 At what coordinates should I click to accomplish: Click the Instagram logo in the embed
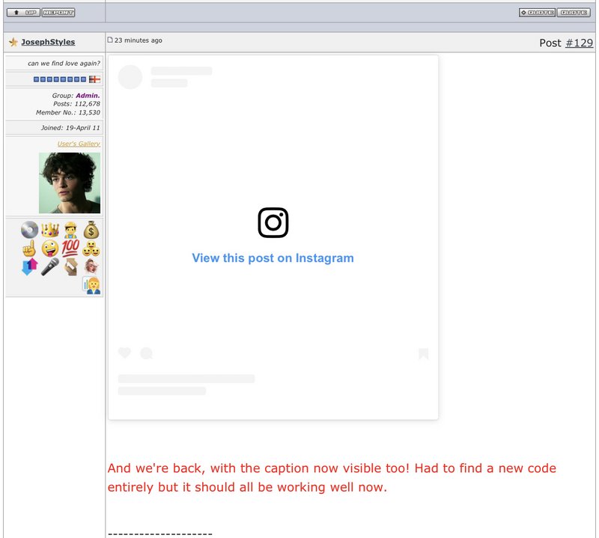point(273,222)
